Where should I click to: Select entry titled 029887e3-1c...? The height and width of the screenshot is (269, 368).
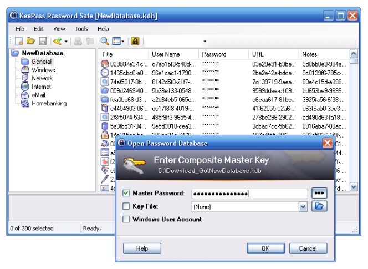pyautogui.click(x=129, y=64)
